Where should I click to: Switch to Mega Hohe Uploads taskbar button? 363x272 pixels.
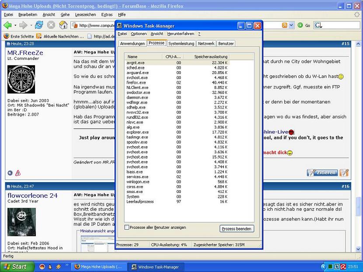point(99,267)
